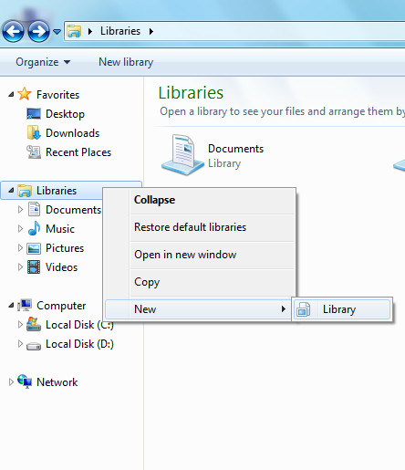The width and height of the screenshot is (405, 470).
Task: Click the Libraries folder icon in address bar
Action: (x=74, y=31)
